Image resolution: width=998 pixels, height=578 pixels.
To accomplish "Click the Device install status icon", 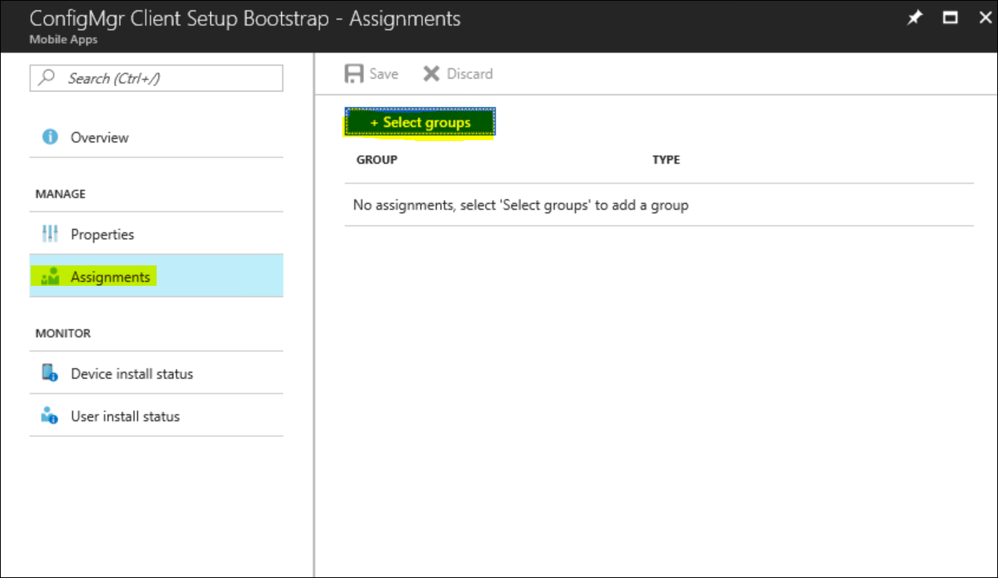I will pos(50,373).
